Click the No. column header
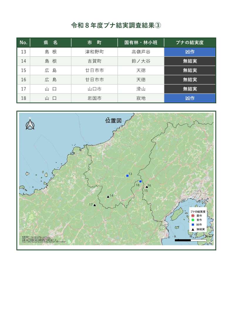This screenshot has height=329, width=233. (23, 42)
